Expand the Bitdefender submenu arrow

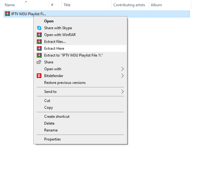click(x=123, y=76)
